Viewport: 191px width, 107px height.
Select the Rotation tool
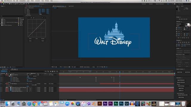(8, 4)
